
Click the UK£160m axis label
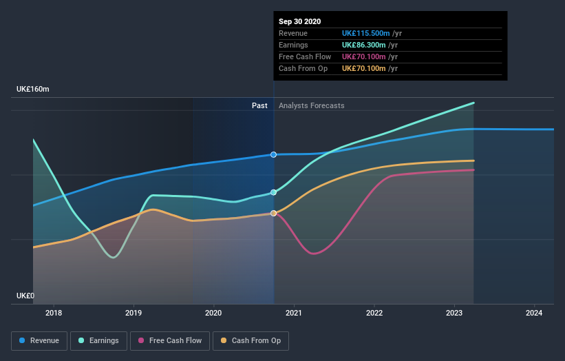[33, 89]
